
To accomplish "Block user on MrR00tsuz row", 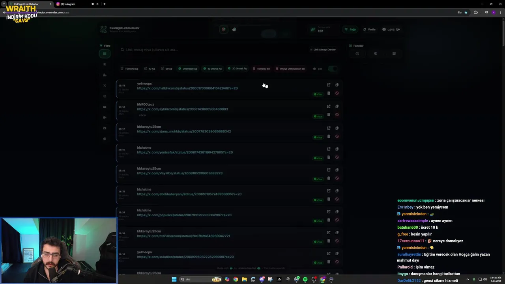I will coord(337,115).
